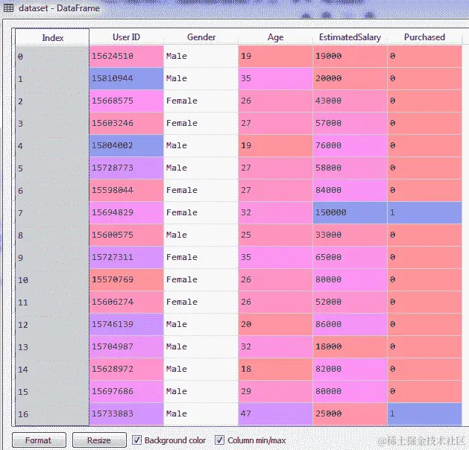This screenshot has height=450, width=469.
Task: Select Purchased cell 1 in row 7
Action: click(424, 213)
